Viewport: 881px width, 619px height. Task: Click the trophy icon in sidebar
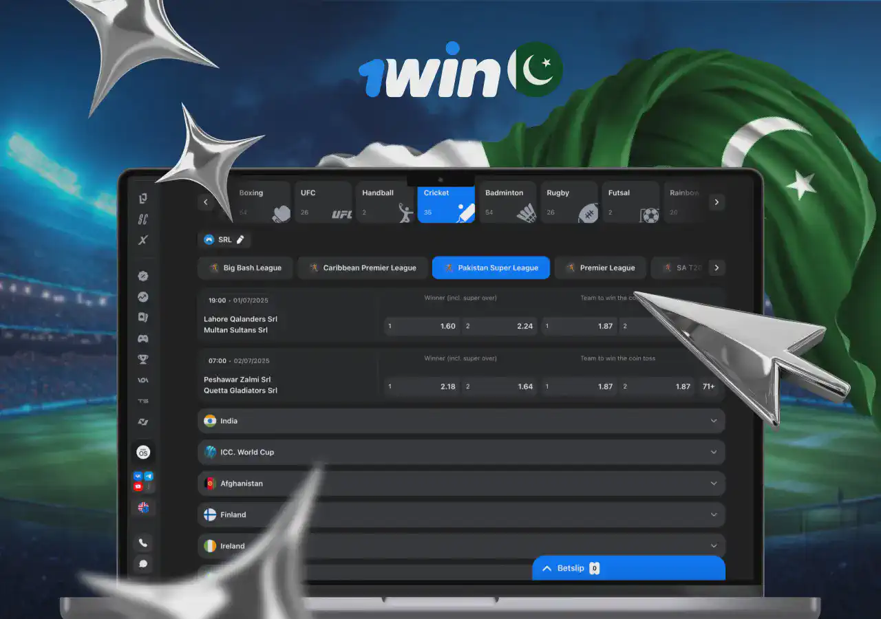click(x=142, y=359)
